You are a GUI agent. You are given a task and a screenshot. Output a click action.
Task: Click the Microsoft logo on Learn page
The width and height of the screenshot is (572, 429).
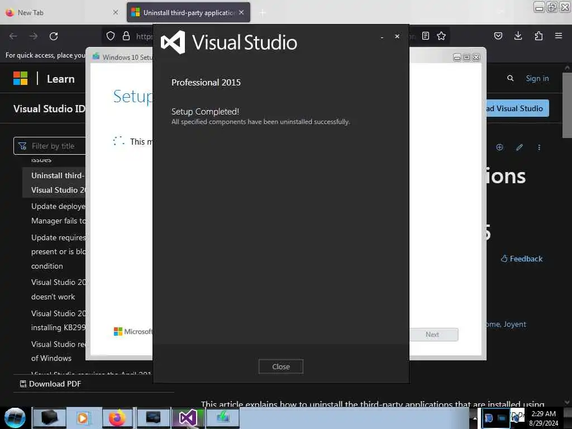[x=21, y=78]
